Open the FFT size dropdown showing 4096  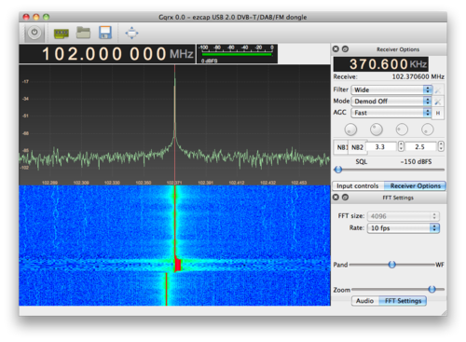[x=404, y=216]
